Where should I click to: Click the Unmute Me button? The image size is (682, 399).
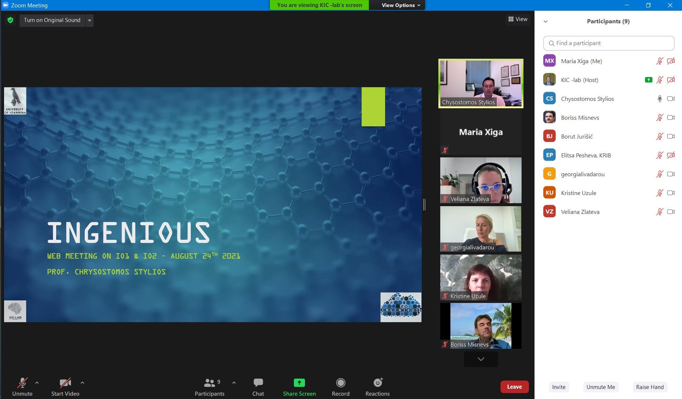(x=601, y=387)
